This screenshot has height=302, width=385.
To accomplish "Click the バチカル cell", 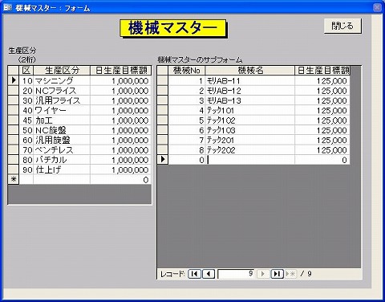I will pos(62,160).
